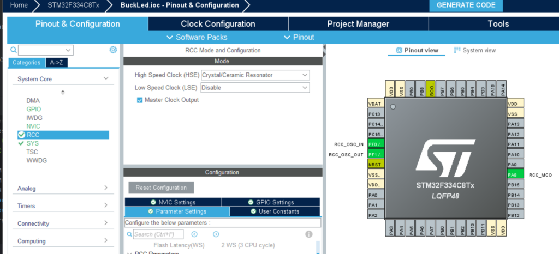Open High Speed Clock (HSE) dropdown
This screenshot has height=254, width=559.
tap(255, 75)
